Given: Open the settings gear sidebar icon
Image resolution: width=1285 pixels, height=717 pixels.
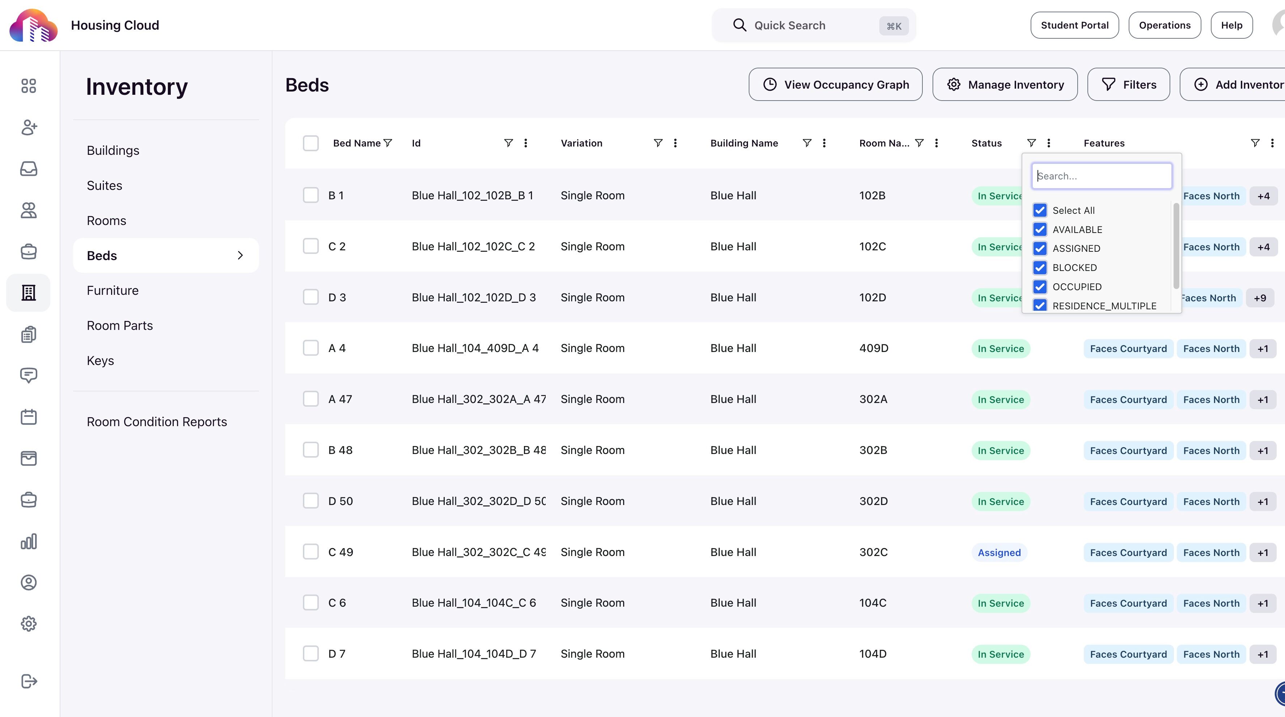Looking at the screenshot, I should [29, 624].
